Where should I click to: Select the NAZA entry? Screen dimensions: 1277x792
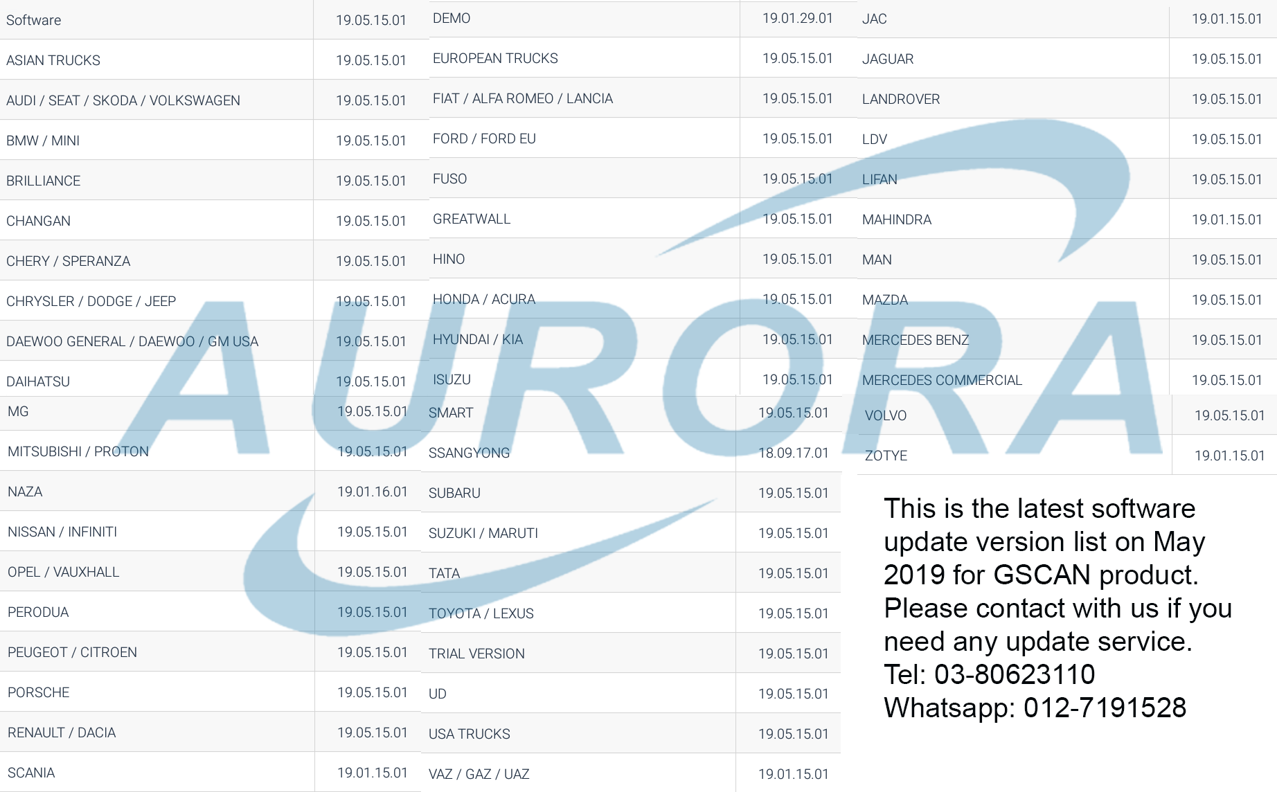click(25, 492)
